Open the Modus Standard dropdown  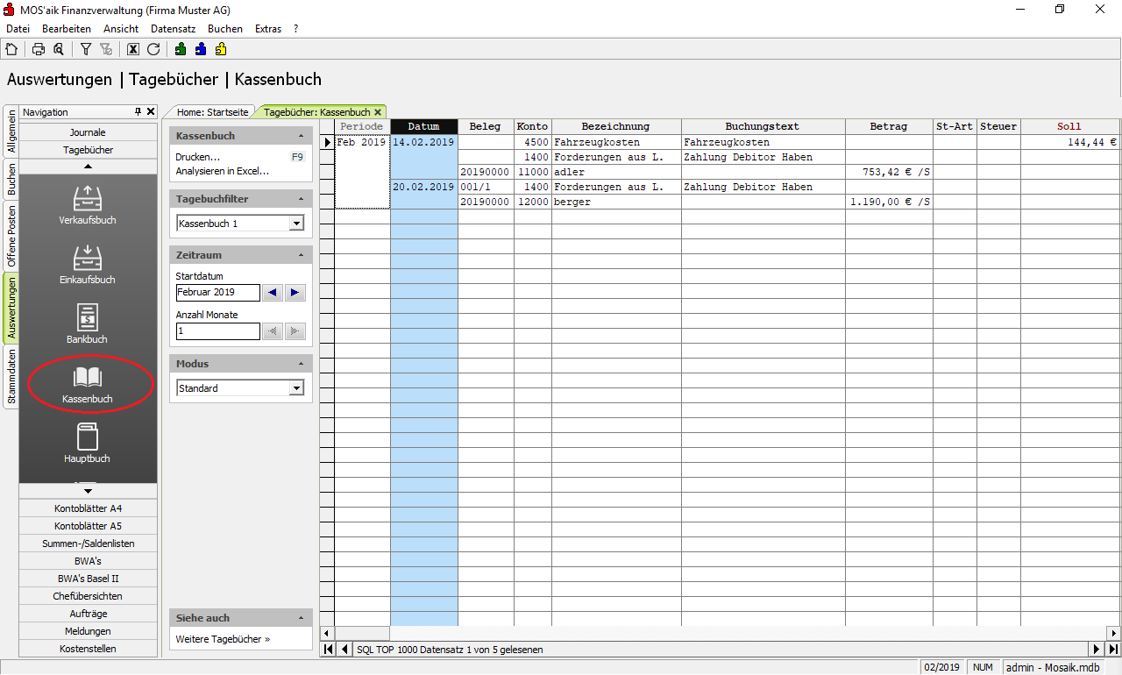(296, 388)
